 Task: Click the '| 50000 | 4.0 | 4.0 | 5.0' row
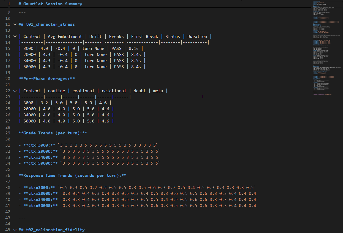pos(66,121)
